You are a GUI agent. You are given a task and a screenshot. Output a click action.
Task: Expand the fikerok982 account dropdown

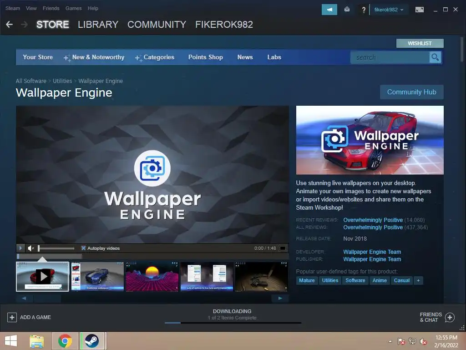point(389,10)
